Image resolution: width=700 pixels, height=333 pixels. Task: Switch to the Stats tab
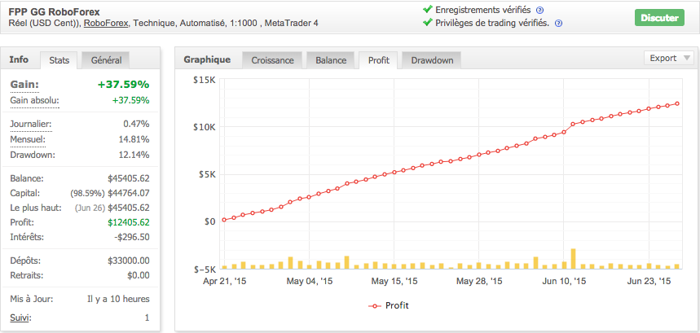[59, 60]
